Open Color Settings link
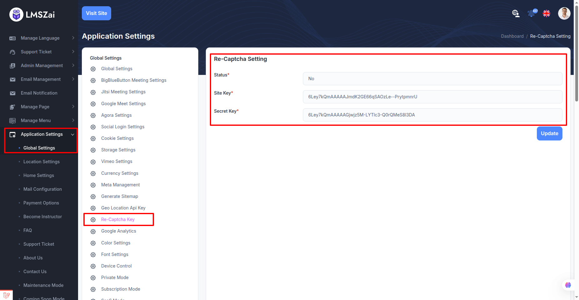The image size is (579, 300). tap(116, 243)
